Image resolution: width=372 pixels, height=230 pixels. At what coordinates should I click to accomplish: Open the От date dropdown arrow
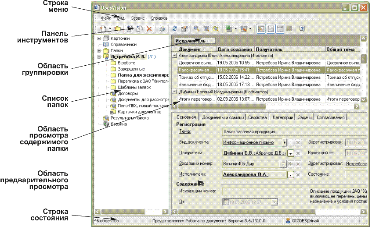pyautogui.click(x=274, y=202)
